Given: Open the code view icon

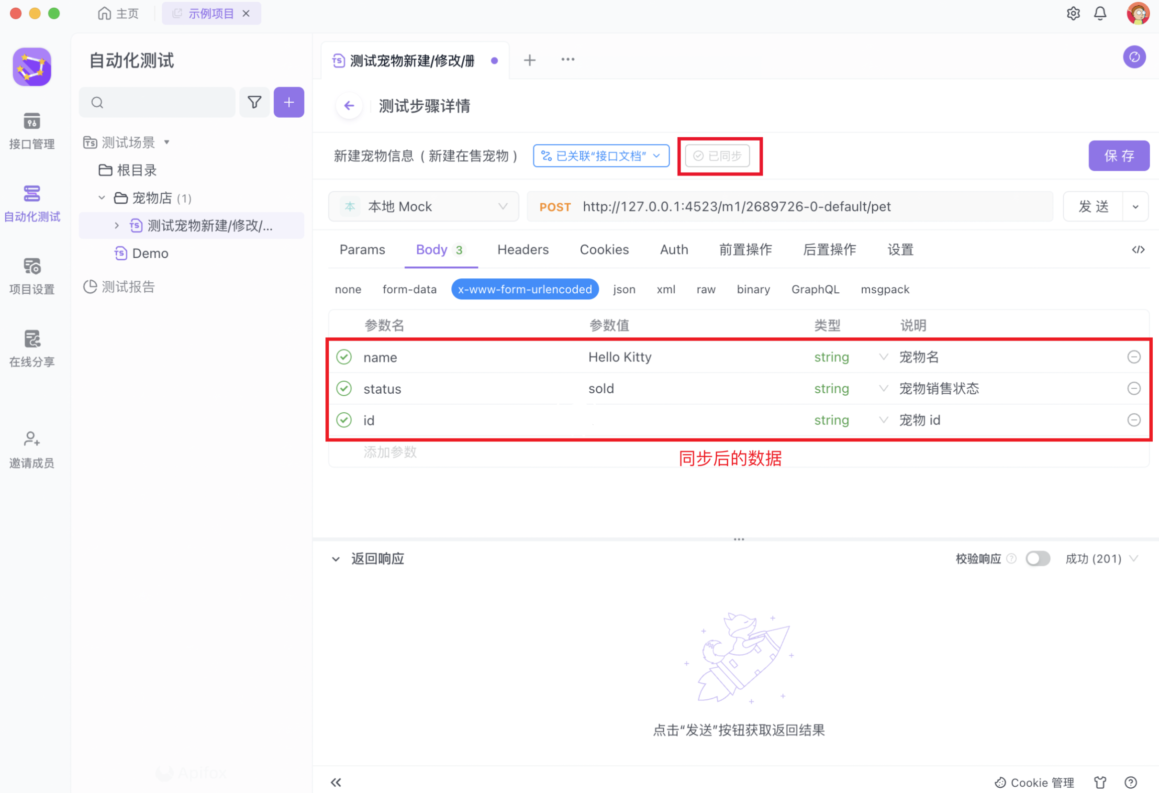Looking at the screenshot, I should point(1138,249).
